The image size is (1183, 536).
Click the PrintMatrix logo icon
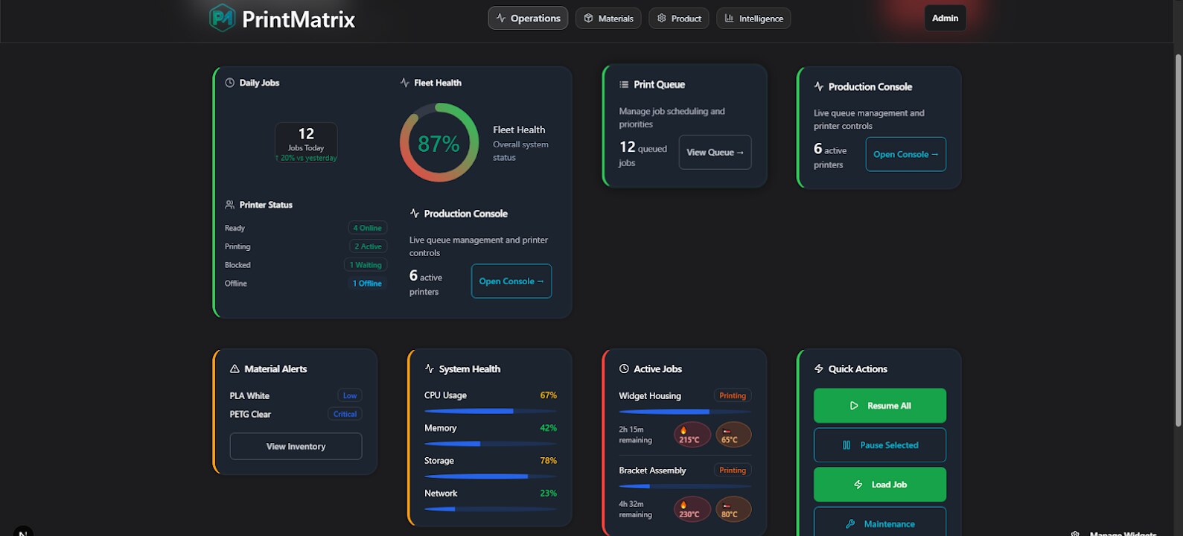[222, 18]
